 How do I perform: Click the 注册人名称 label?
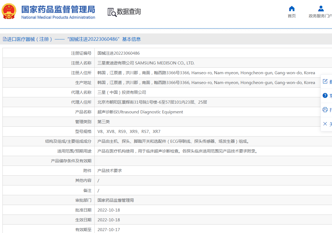(81, 63)
